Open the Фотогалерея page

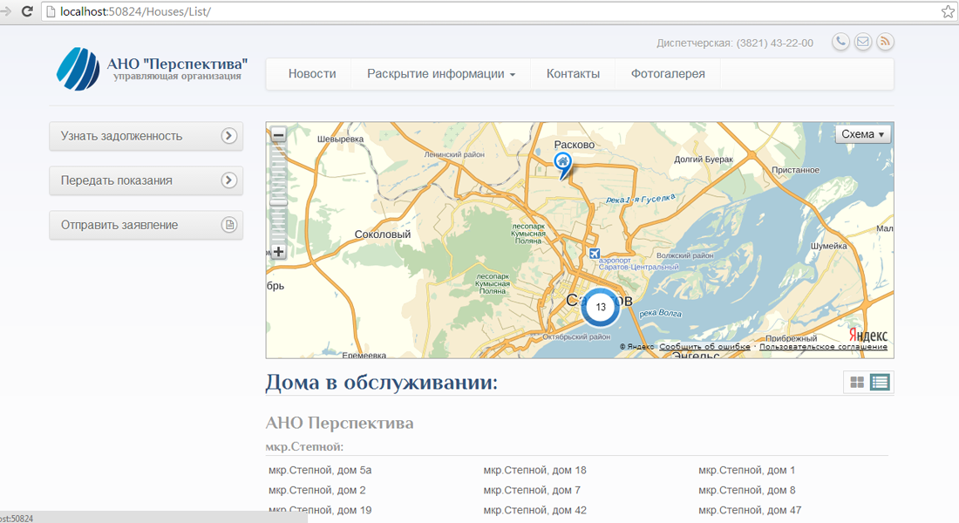click(x=668, y=74)
